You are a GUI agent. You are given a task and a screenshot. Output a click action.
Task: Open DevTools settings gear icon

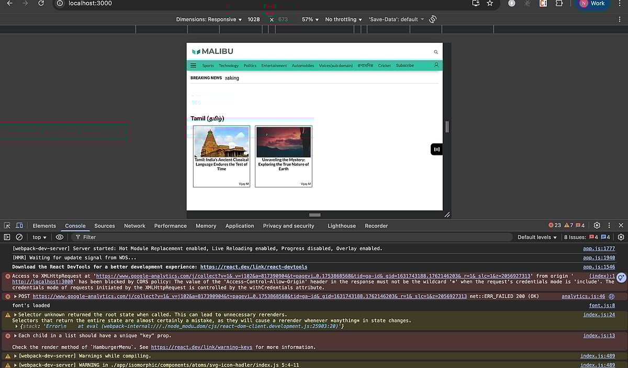(x=597, y=226)
